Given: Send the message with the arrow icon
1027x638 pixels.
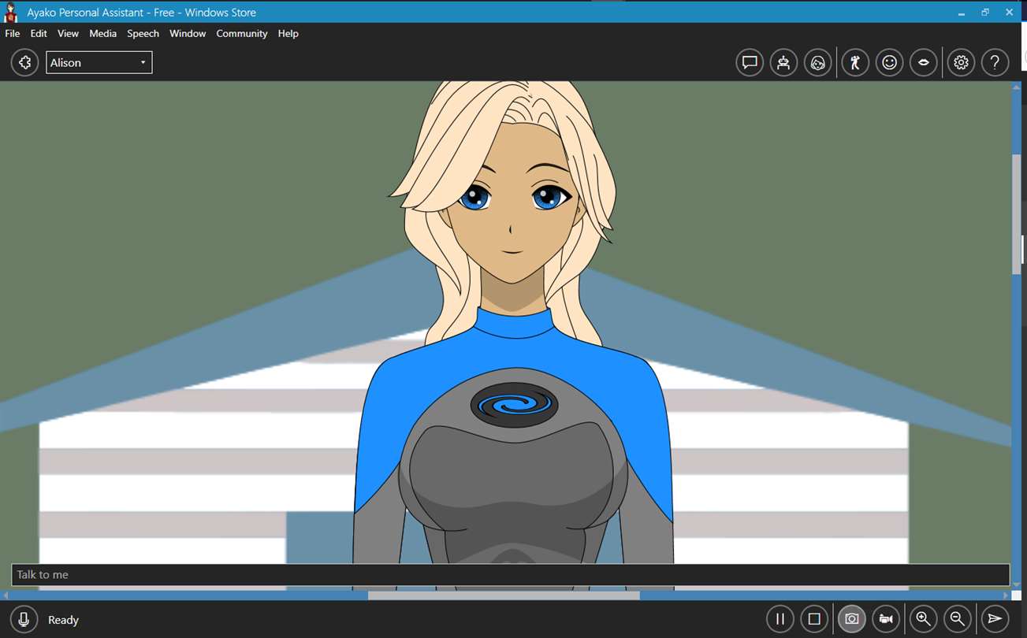Looking at the screenshot, I should pyautogui.click(x=995, y=619).
